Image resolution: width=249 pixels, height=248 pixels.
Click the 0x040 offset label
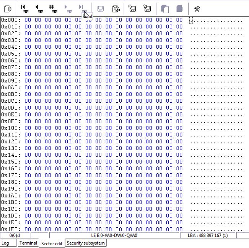(11, 47)
